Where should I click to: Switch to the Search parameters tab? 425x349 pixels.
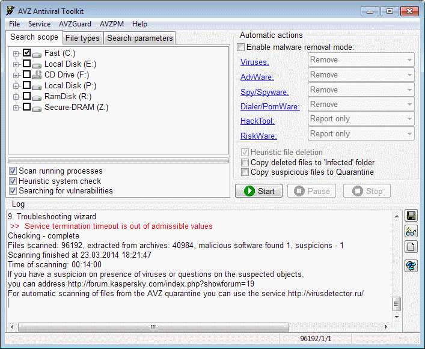140,38
